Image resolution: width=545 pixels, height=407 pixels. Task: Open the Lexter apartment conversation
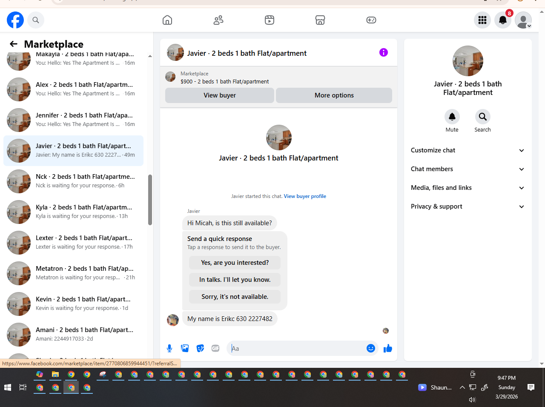[73, 243]
